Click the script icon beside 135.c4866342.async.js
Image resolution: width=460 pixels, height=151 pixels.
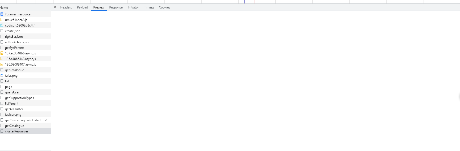tap(2, 59)
